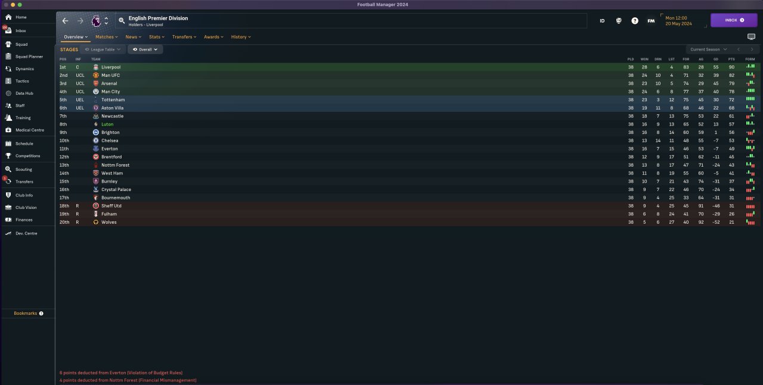
Task: Click the forward navigation arrow
Action: (80, 21)
